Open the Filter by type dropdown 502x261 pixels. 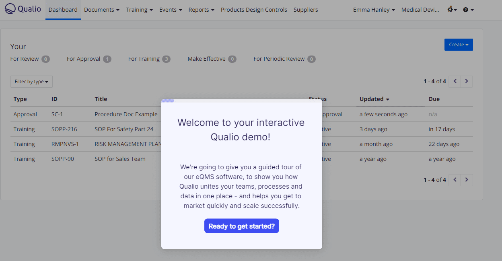coord(31,81)
